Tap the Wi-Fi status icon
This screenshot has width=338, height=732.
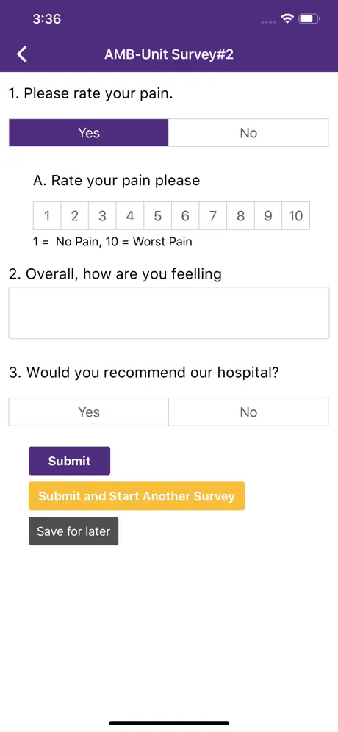click(x=287, y=18)
